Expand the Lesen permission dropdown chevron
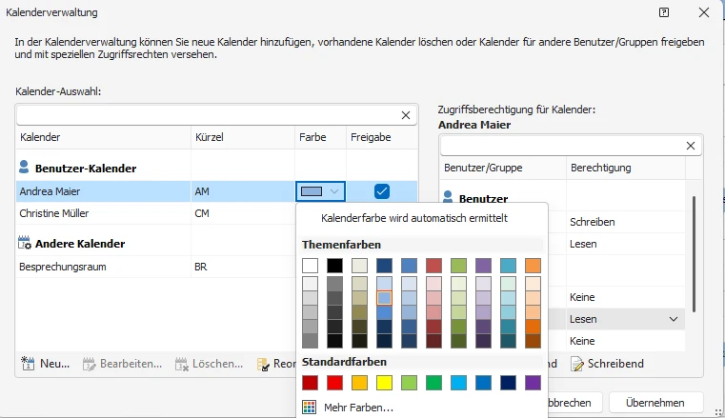This screenshot has width=725, height=418. click(x=674, y=319)
